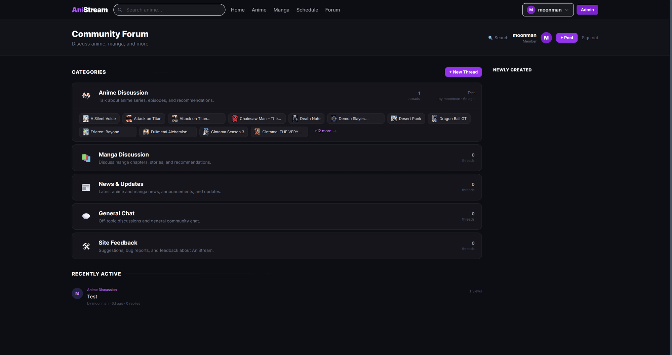Click the Gintama: THE VERY... poster icon

pyautogui.click(x=257, y=132)
